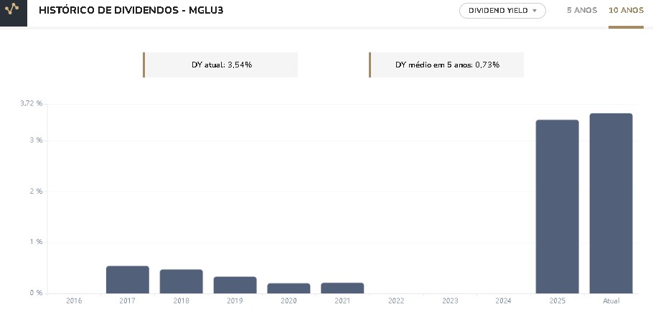Pick the 2021 bar in the chart

[342, 288]
